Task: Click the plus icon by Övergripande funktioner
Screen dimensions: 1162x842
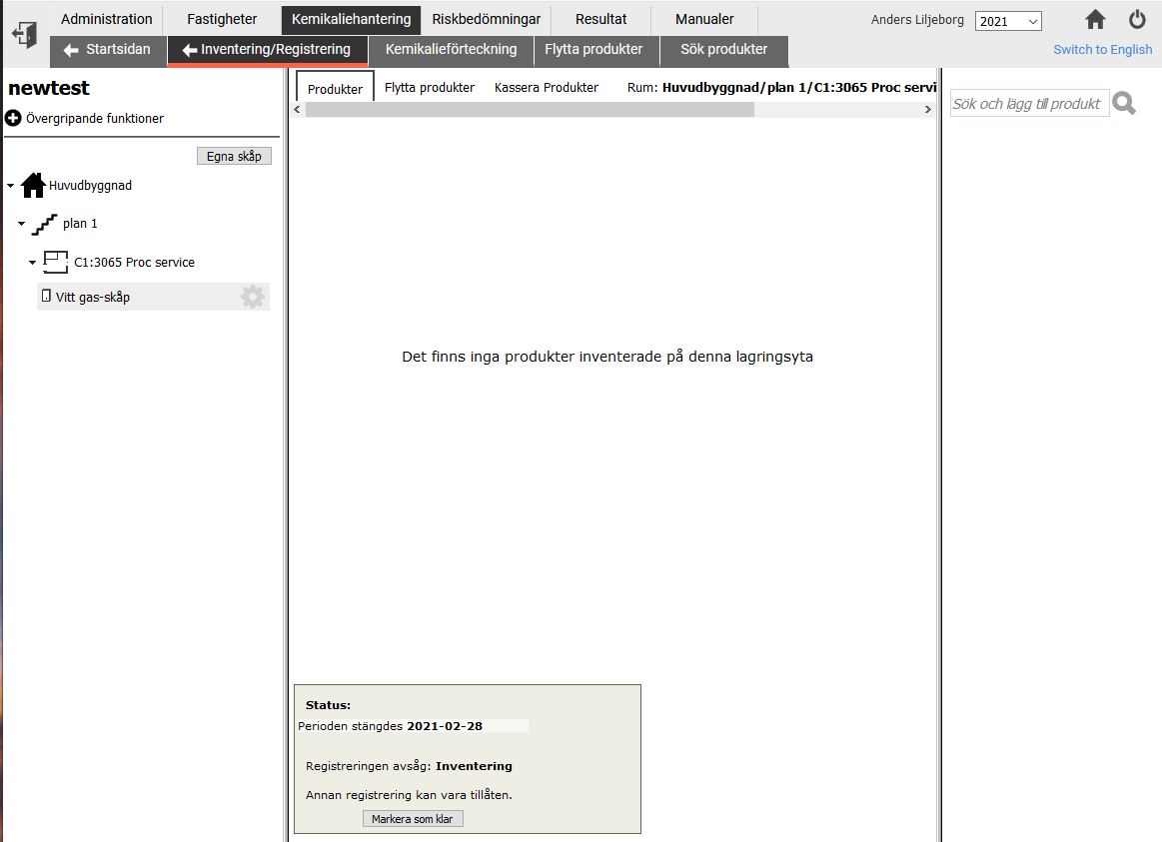Action: 13,118
